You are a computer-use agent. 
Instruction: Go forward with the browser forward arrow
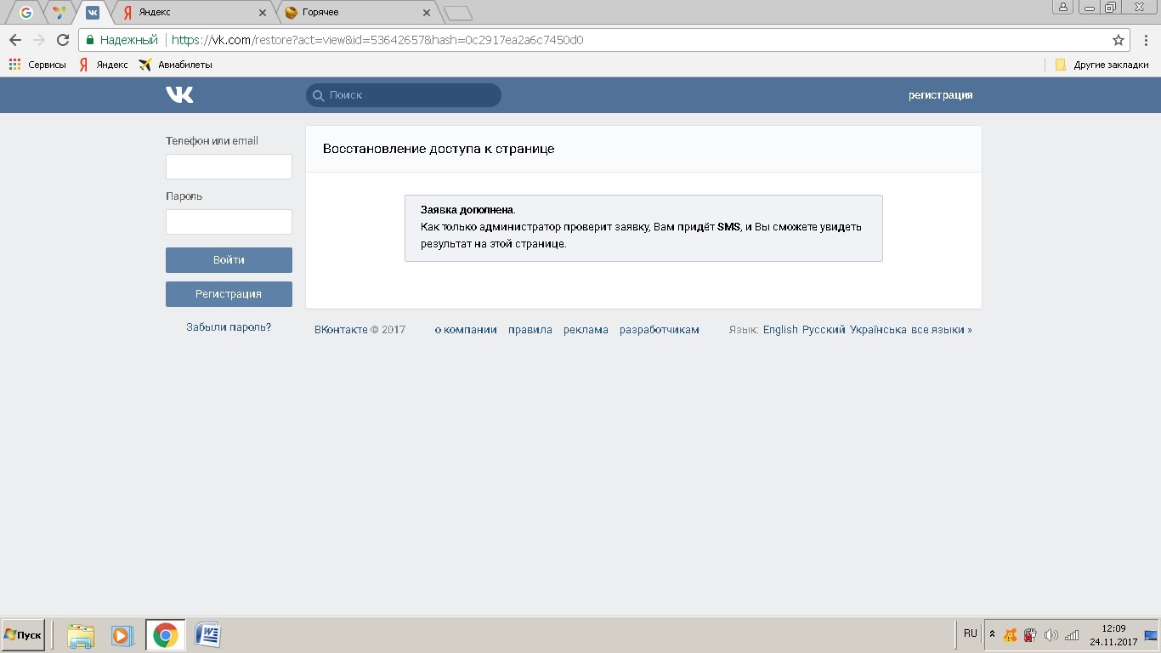pos(39,40)
